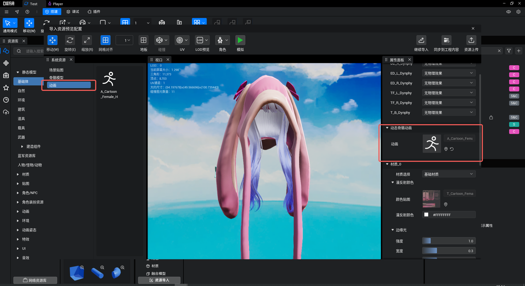Image resolution: width=525 pixels, height=286 pixels.
Task: Click the 资源库 search field
Action: coord(29,51)
